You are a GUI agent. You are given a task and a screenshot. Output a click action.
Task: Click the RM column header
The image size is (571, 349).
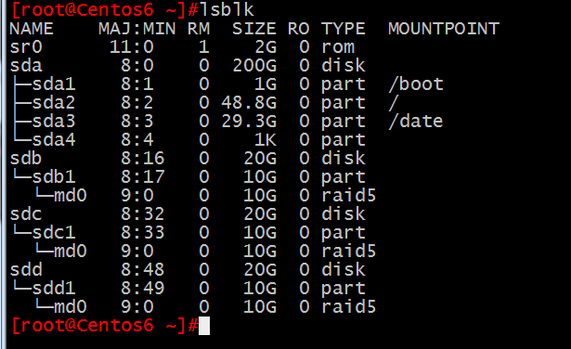coord(199,29)
